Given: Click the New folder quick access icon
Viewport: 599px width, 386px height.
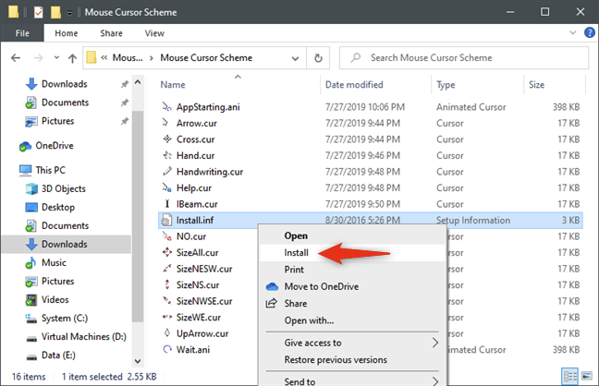Looking at the screenshot, I should [x=55, y=12].
